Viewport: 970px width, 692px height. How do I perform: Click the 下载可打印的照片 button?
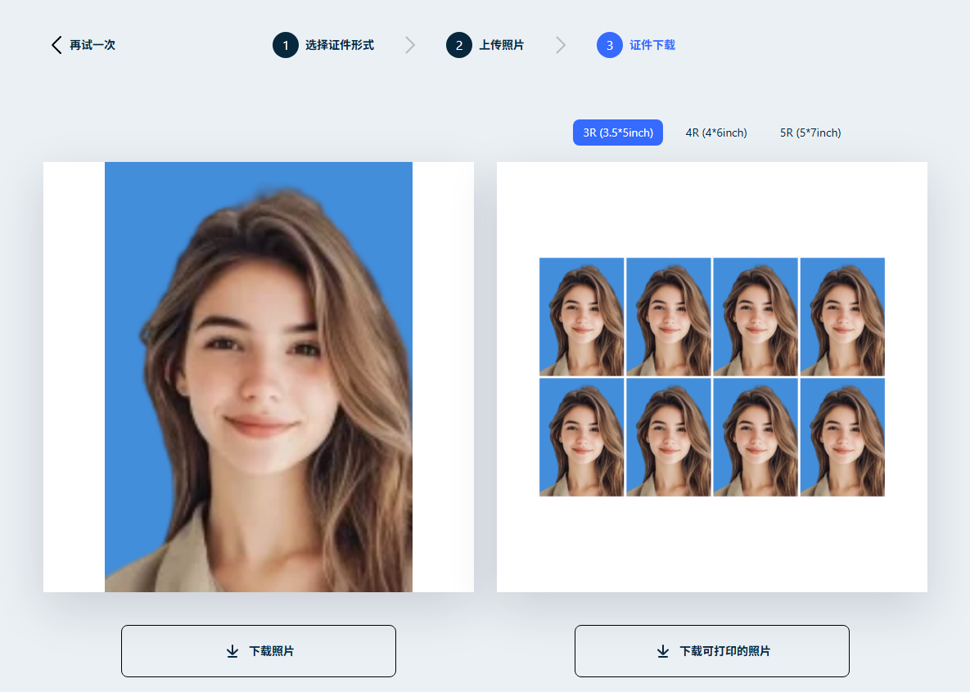coord(712,651)
